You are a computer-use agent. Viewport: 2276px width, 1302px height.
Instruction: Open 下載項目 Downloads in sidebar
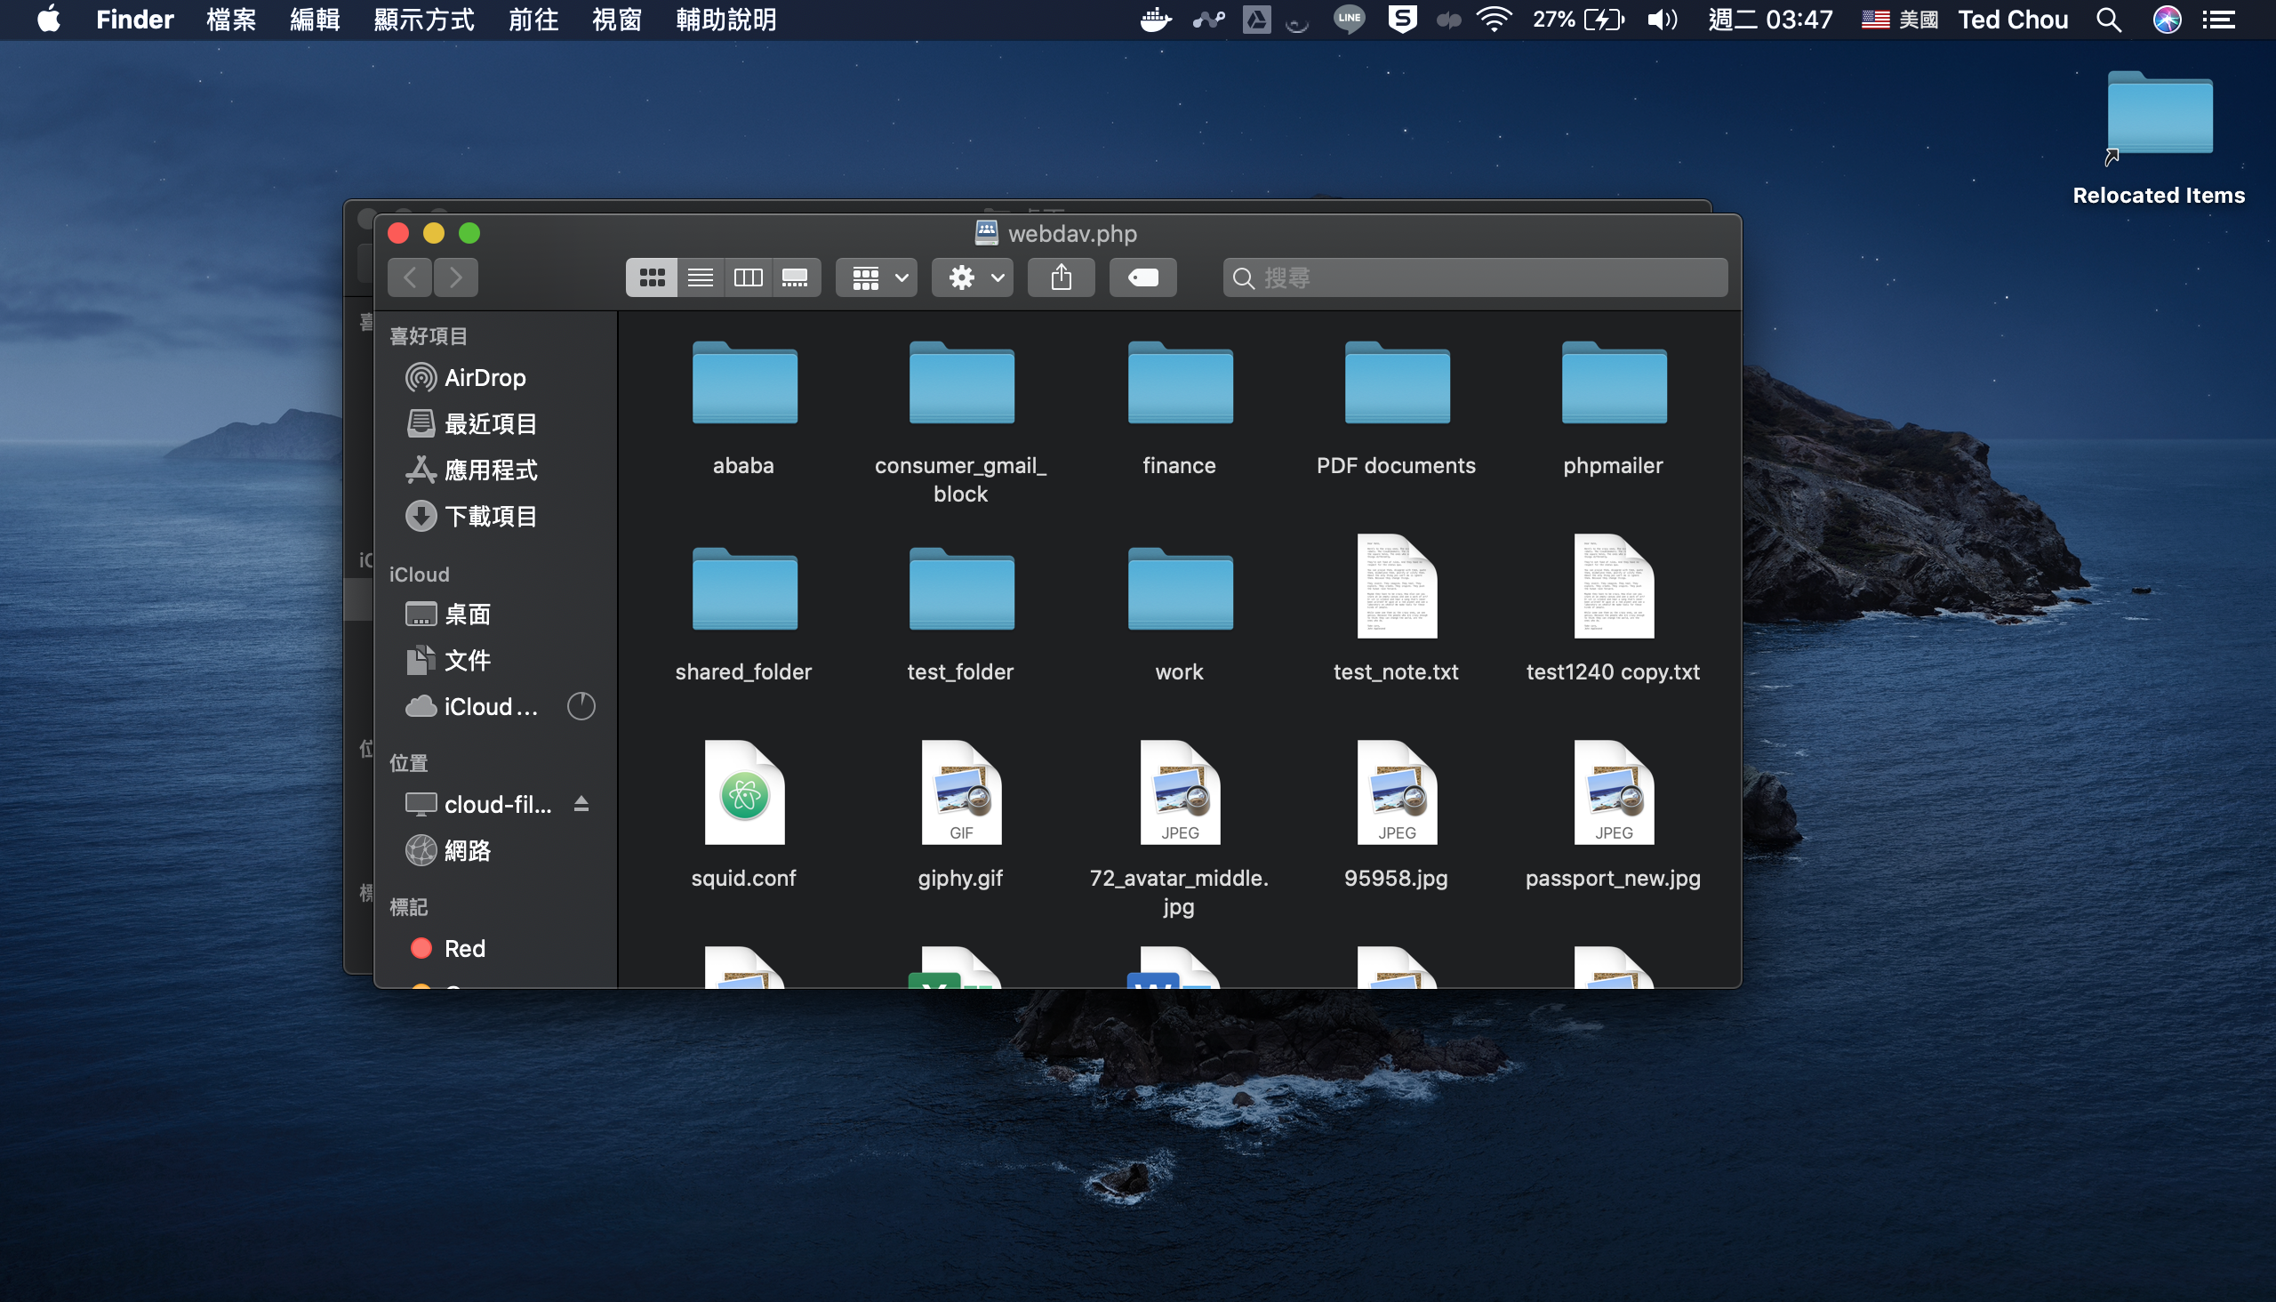(490, 516)
